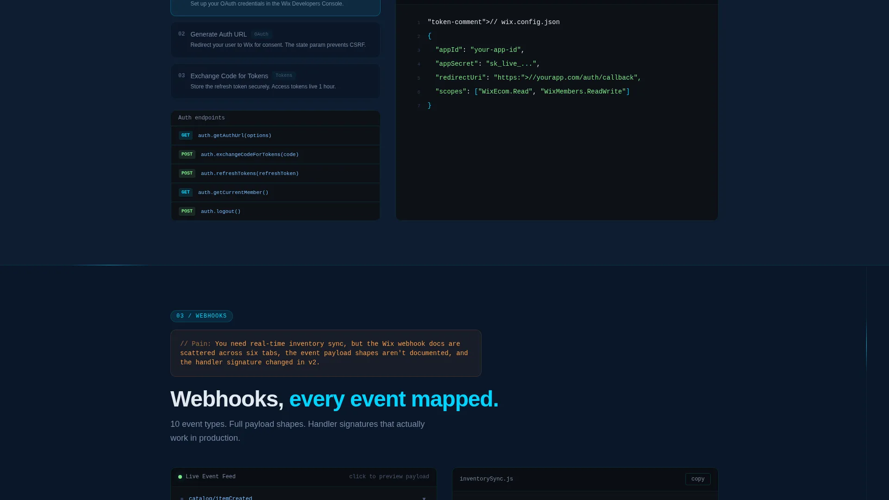
Task: Click the "redirectUri" code line
Action: (538, 78)
